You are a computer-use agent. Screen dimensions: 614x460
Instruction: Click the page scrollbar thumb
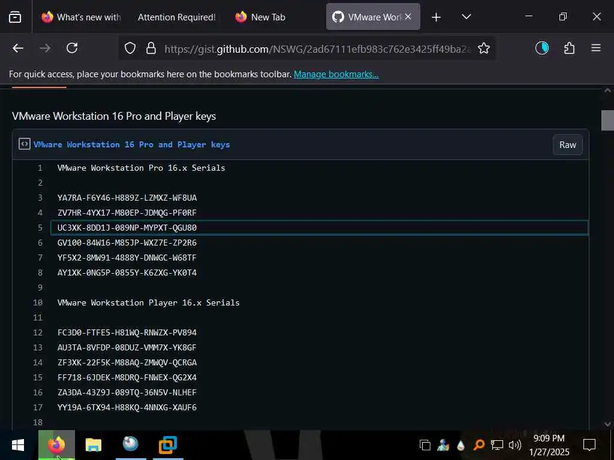point(607,120)
